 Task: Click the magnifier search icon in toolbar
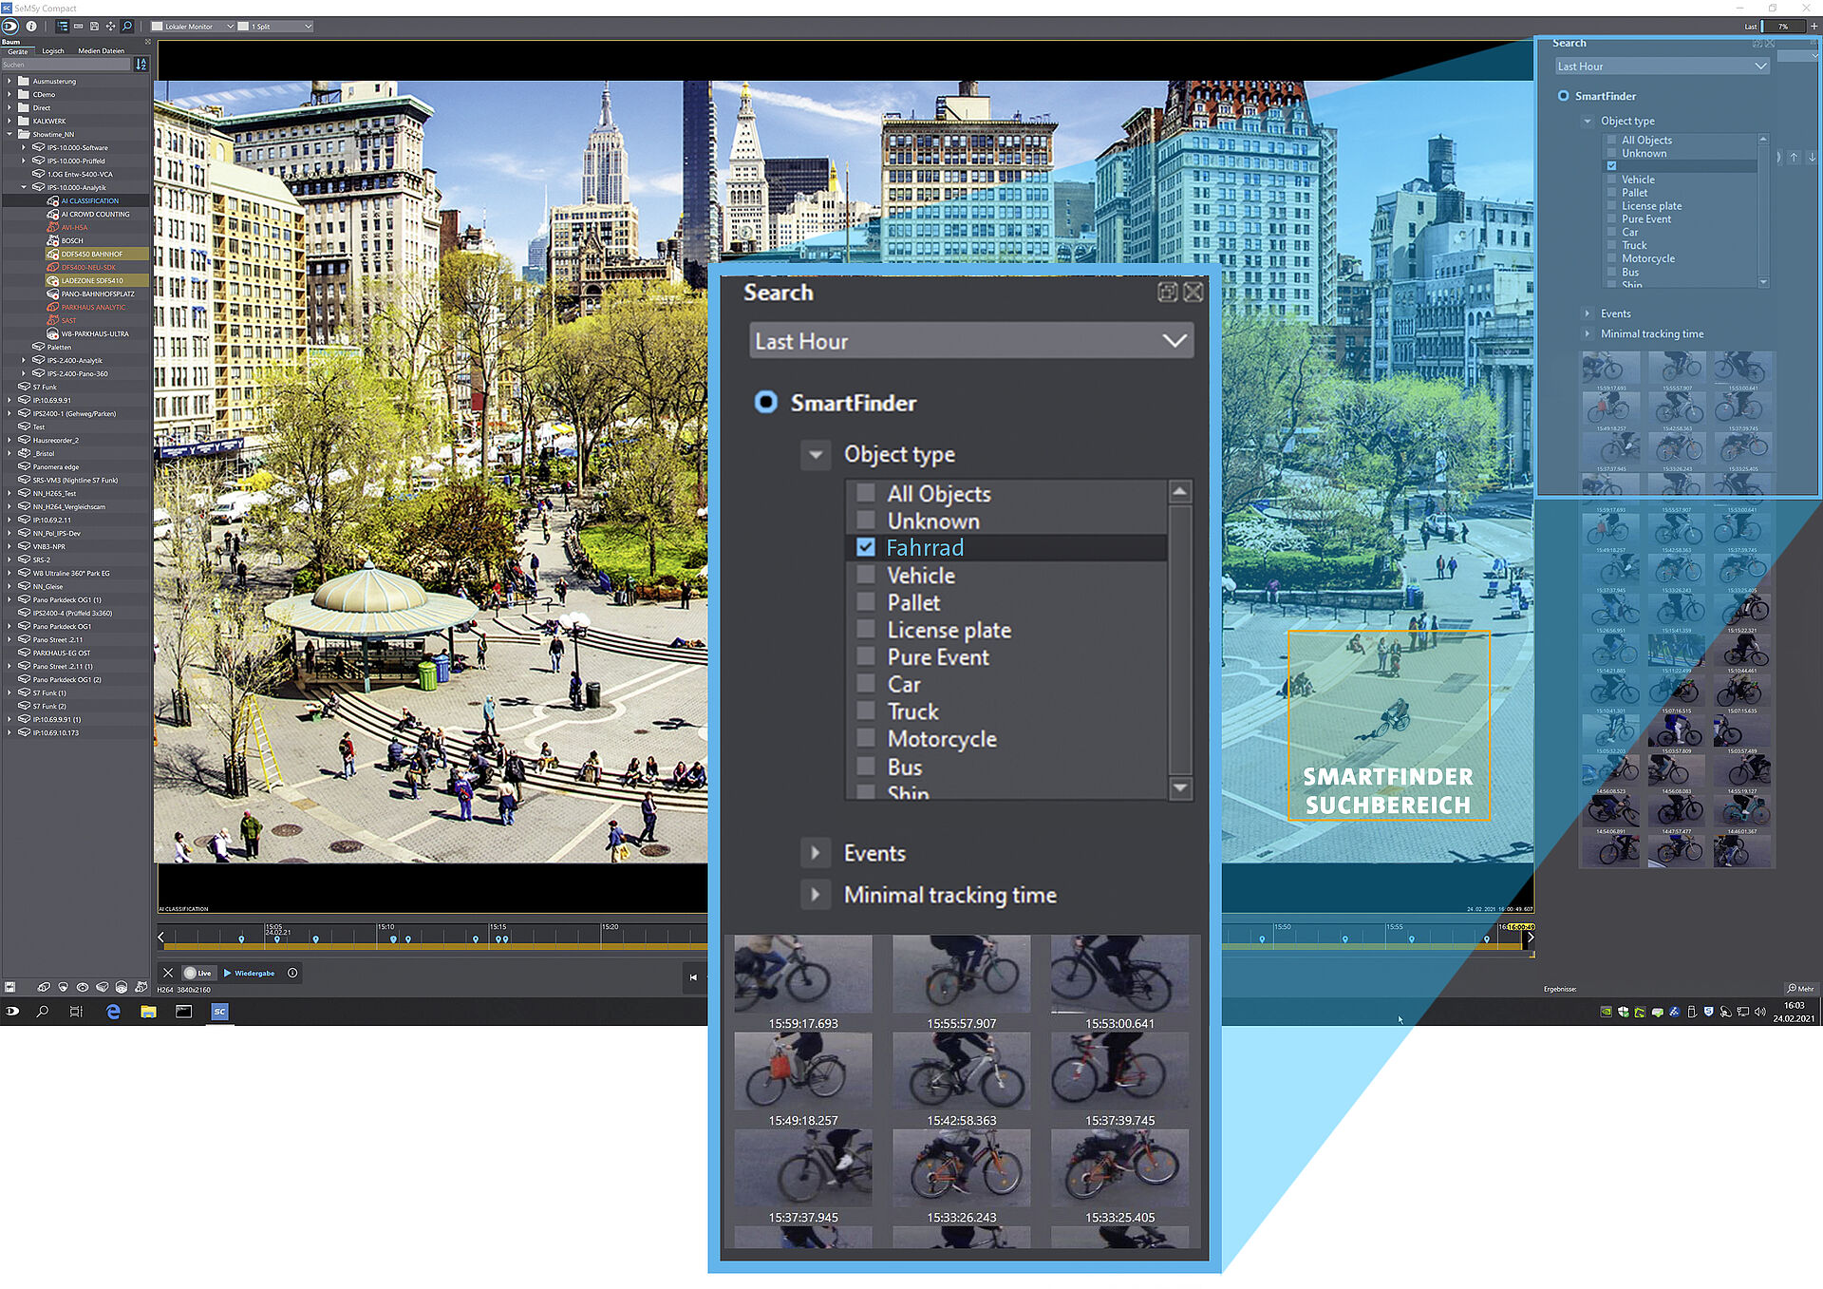point(127,27)
